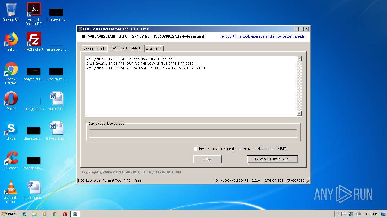Open the Start menu

8,214
